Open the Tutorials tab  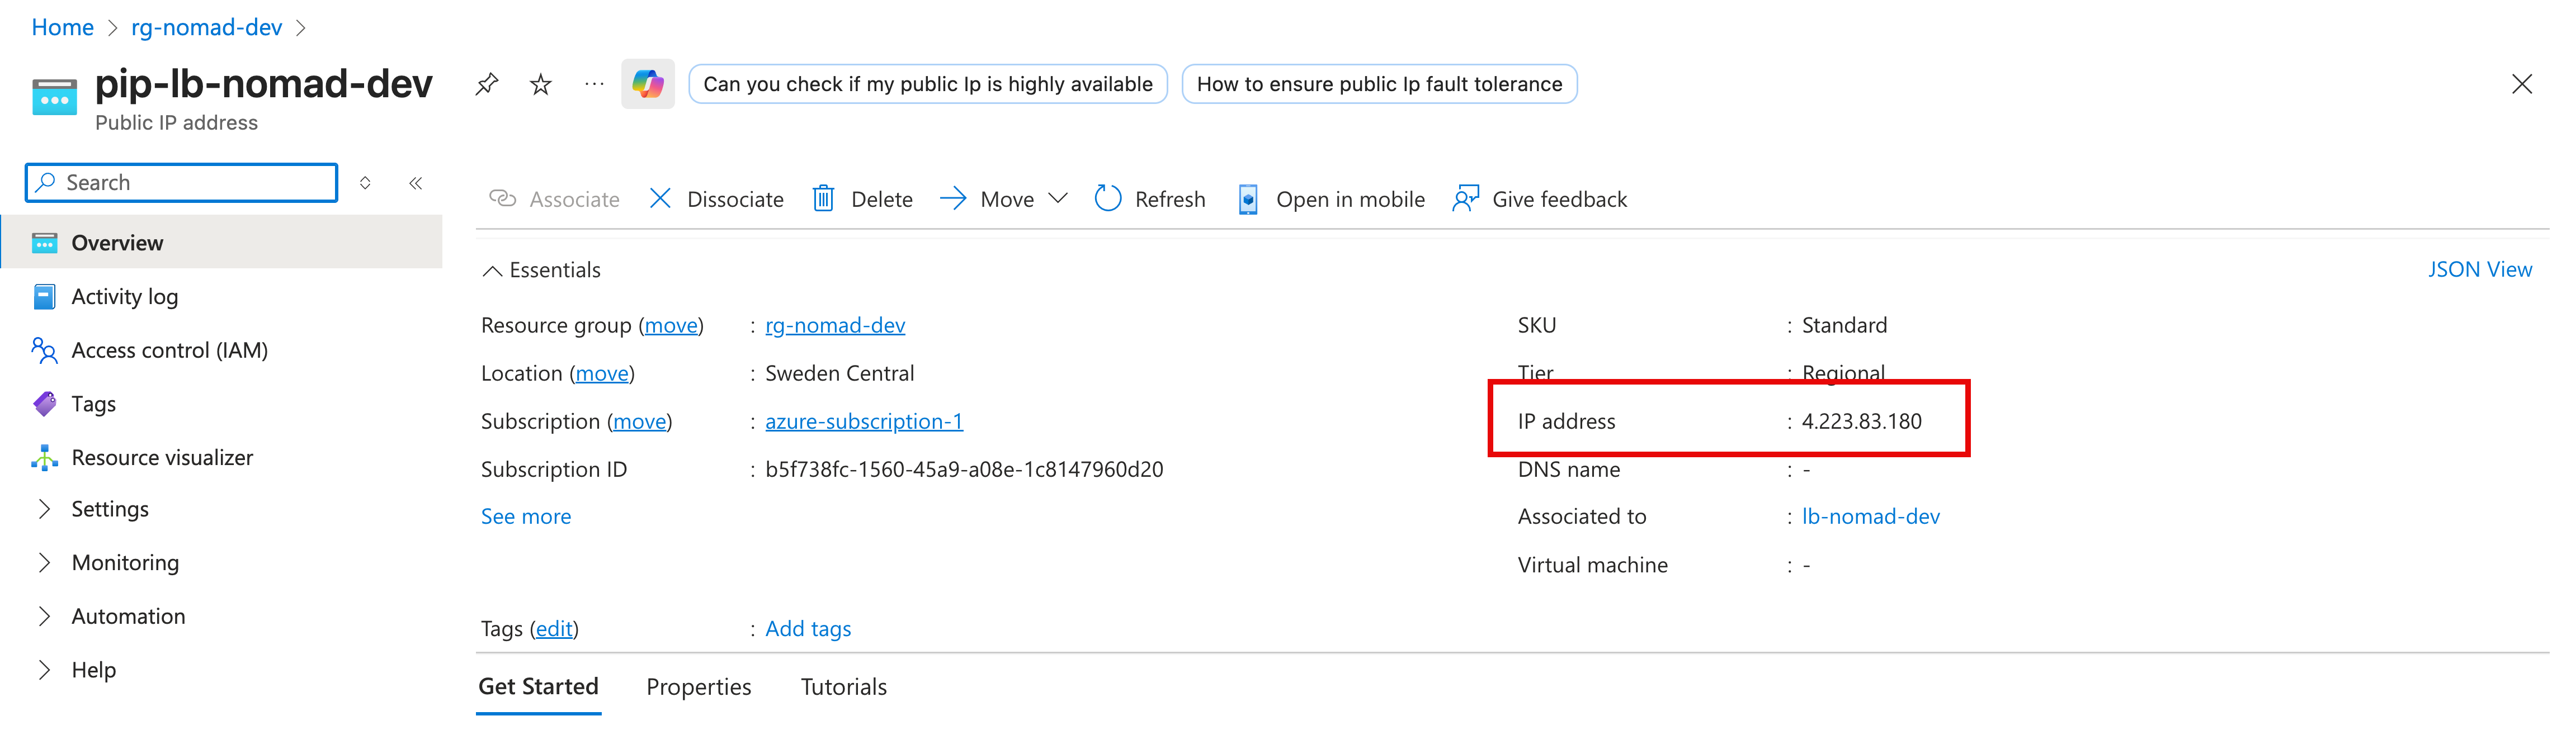pos(843,687)
